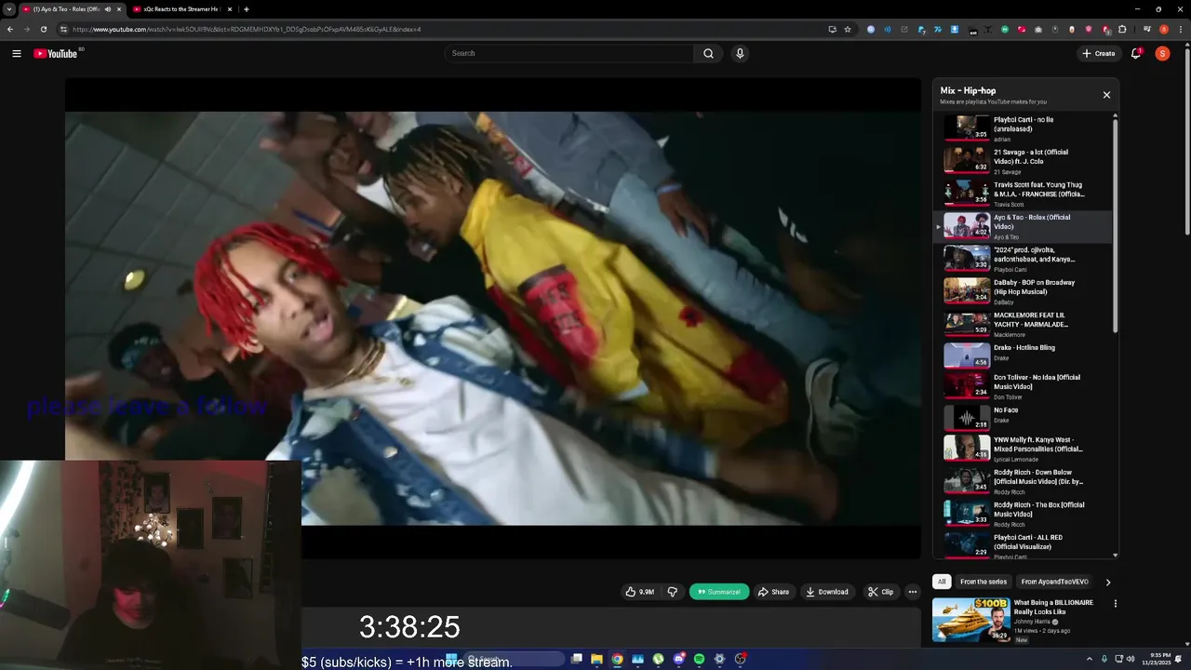1191x670 pixels.
Task: Click the playlist panel scrollbar
Action: [x=1115, y=223]
